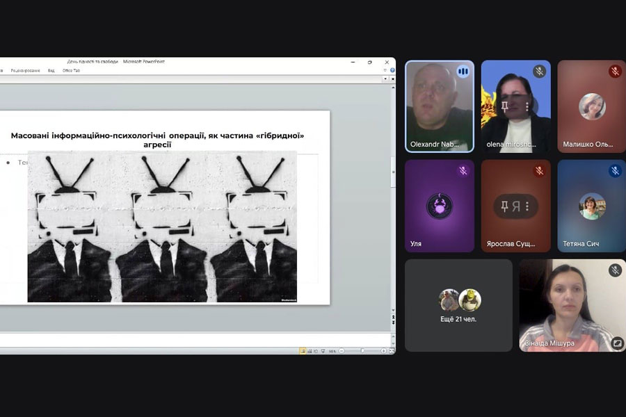Click muted mic icon on Малишко Оль tile

[x=615, y=72]
